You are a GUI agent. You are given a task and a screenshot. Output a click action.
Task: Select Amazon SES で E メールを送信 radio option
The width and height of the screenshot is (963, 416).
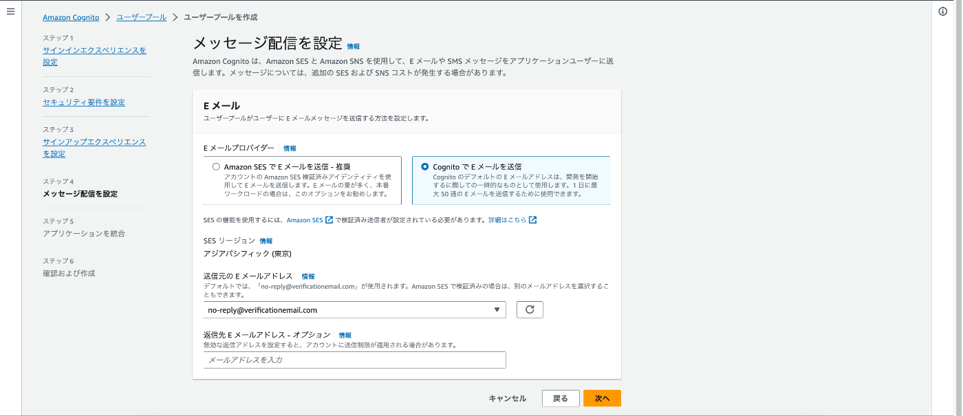pos(217,166)
